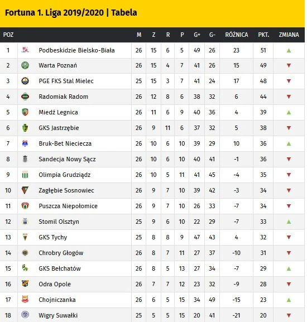This screenshot has width=307, height=322.
Task: Click the PGE FKS Stal Mielec crest
Action: 25,81
